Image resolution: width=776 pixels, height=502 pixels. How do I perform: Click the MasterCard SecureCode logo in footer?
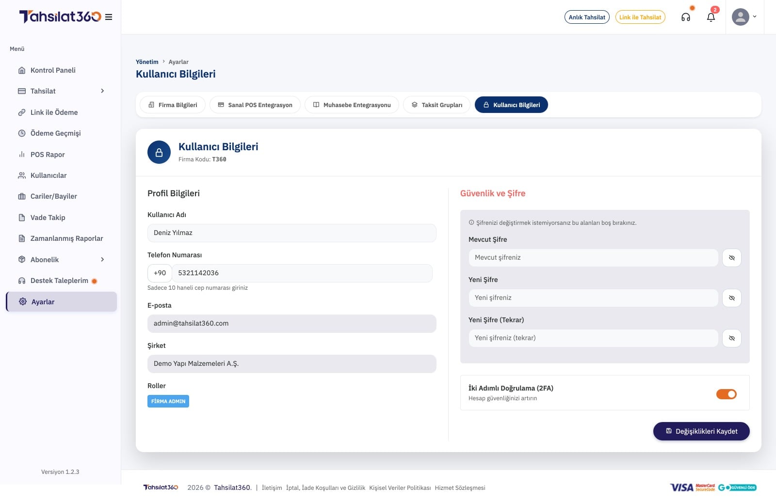click(705, 487)
